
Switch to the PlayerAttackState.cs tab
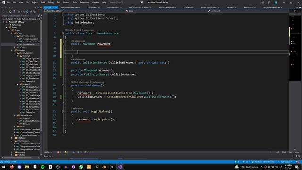tap(167, 8)
